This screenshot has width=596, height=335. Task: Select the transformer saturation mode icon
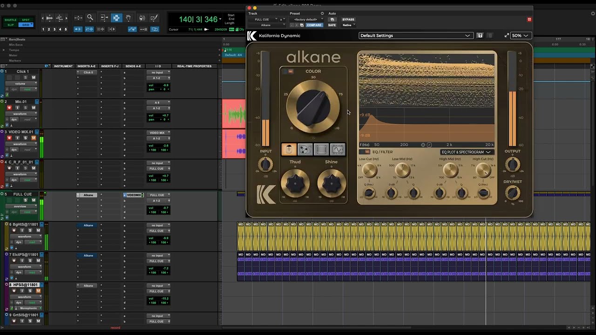(x=321, y=149)
